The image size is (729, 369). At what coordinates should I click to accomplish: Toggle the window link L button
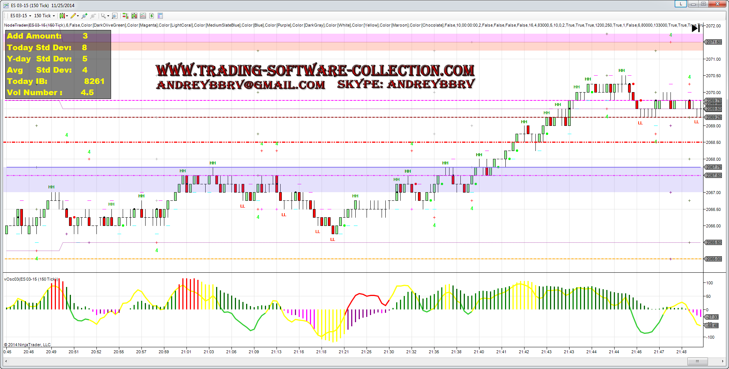[x=681, y=4]
